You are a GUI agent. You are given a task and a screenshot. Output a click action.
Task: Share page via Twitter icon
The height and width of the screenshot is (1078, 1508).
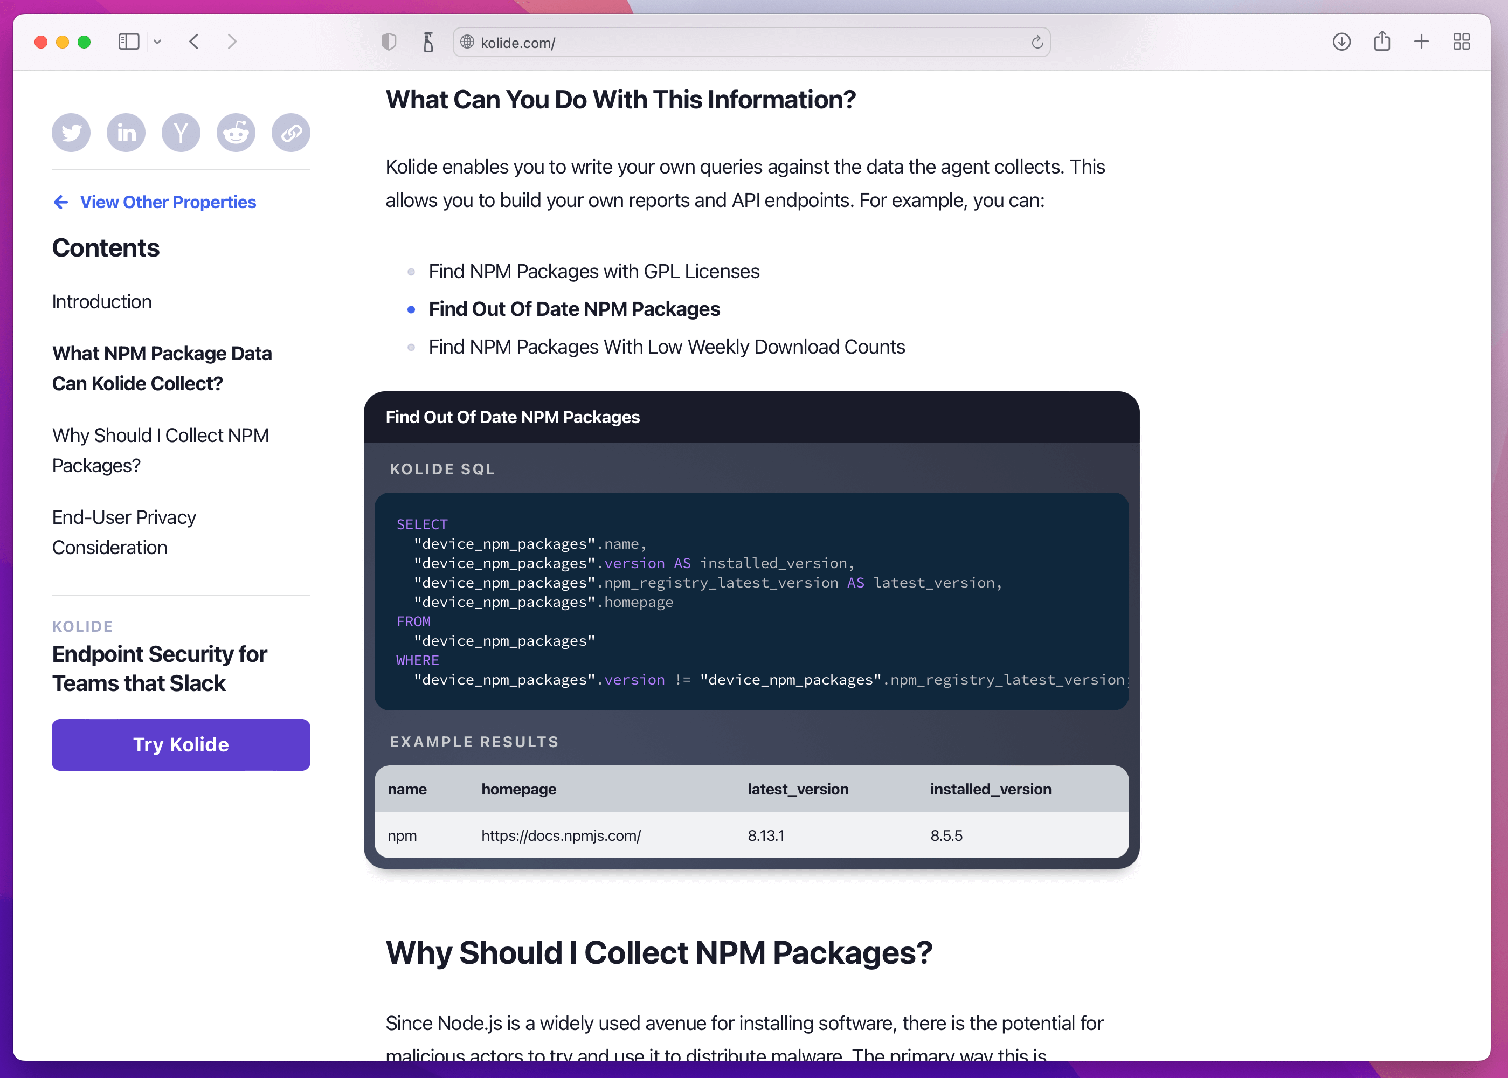(x=71, y=133)
